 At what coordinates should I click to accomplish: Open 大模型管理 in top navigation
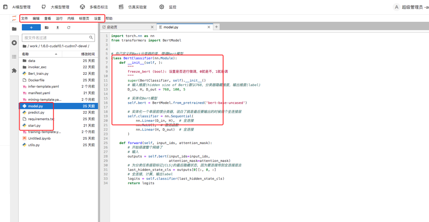(x=60, y=7)
